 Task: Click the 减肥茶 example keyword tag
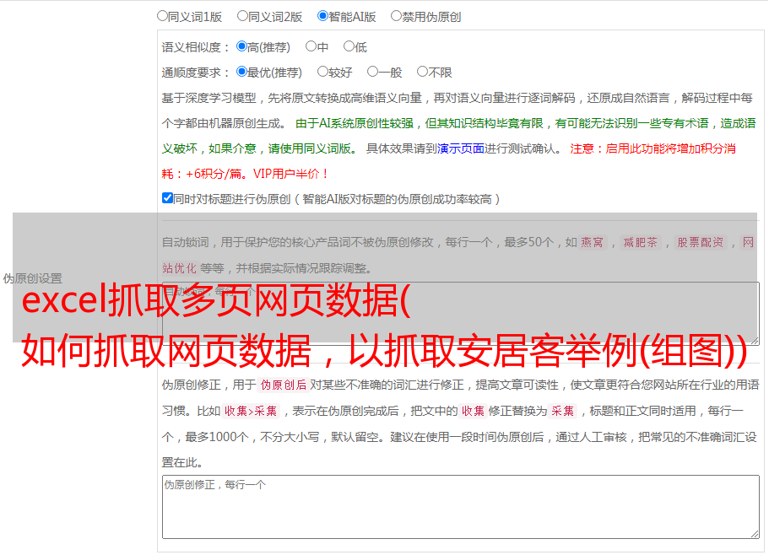(640, 242)
